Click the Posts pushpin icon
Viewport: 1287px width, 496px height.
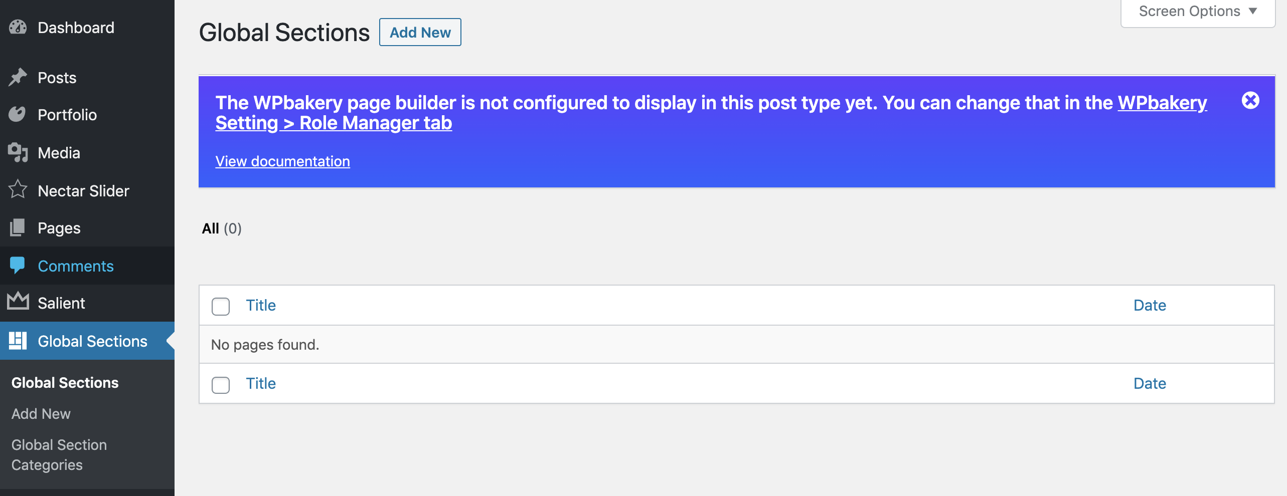18,77
